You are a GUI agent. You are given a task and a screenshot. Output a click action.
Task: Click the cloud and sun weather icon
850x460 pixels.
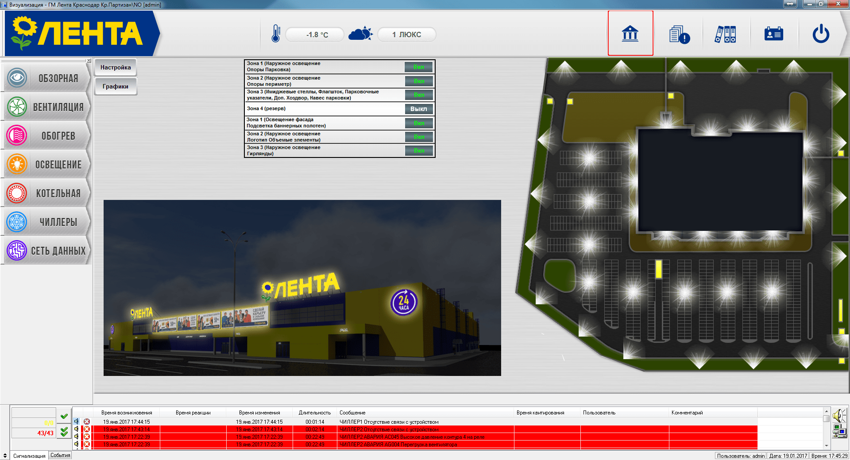click(360, 34)
